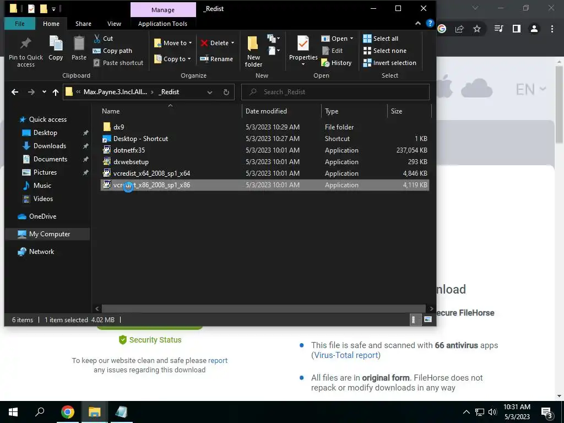
Task: Click Select none in the ribbon
Action: click(x=384, y=51)
